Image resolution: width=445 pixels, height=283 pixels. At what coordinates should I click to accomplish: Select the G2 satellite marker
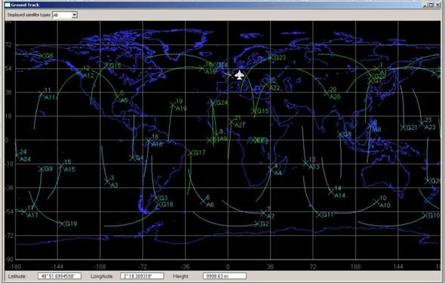(257, 224)
